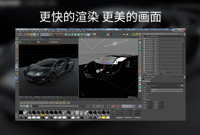Switch to Texture mode in left palette

click(x=17, y=46)
